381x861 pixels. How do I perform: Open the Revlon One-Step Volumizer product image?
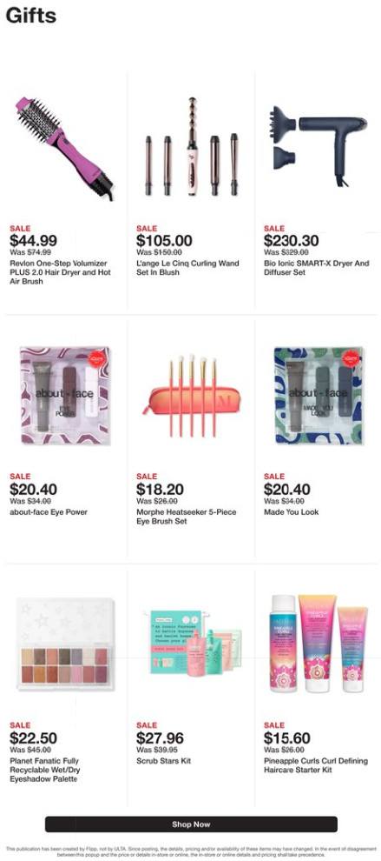click(64, 148)
